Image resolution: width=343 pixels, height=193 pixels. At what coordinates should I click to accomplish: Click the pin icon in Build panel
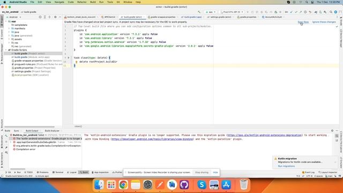coord(6,147)
